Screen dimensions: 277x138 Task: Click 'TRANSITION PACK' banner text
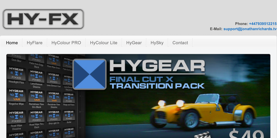click(157, 86)
